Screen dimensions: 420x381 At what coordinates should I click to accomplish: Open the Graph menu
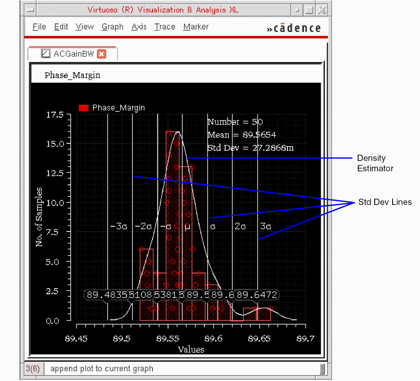click(112, 27)
